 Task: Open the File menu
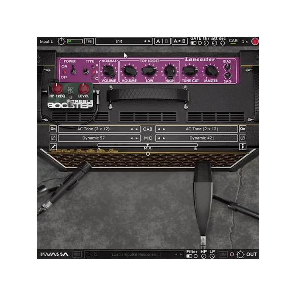pos(89,41)
